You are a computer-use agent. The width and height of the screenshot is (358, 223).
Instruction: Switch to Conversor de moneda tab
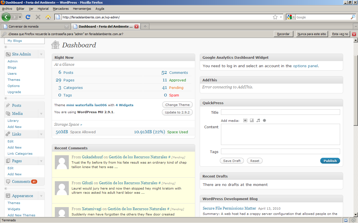pyautogui.click(x=35, y=26)
